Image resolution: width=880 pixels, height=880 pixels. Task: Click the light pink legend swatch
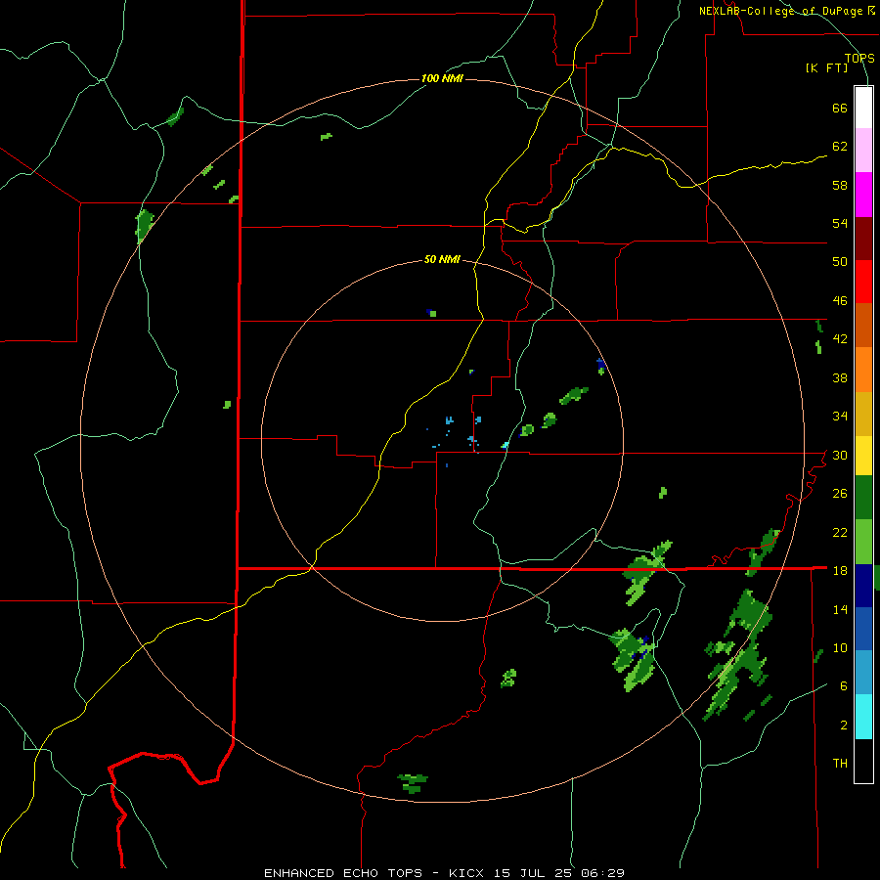(x=863, y=150)
